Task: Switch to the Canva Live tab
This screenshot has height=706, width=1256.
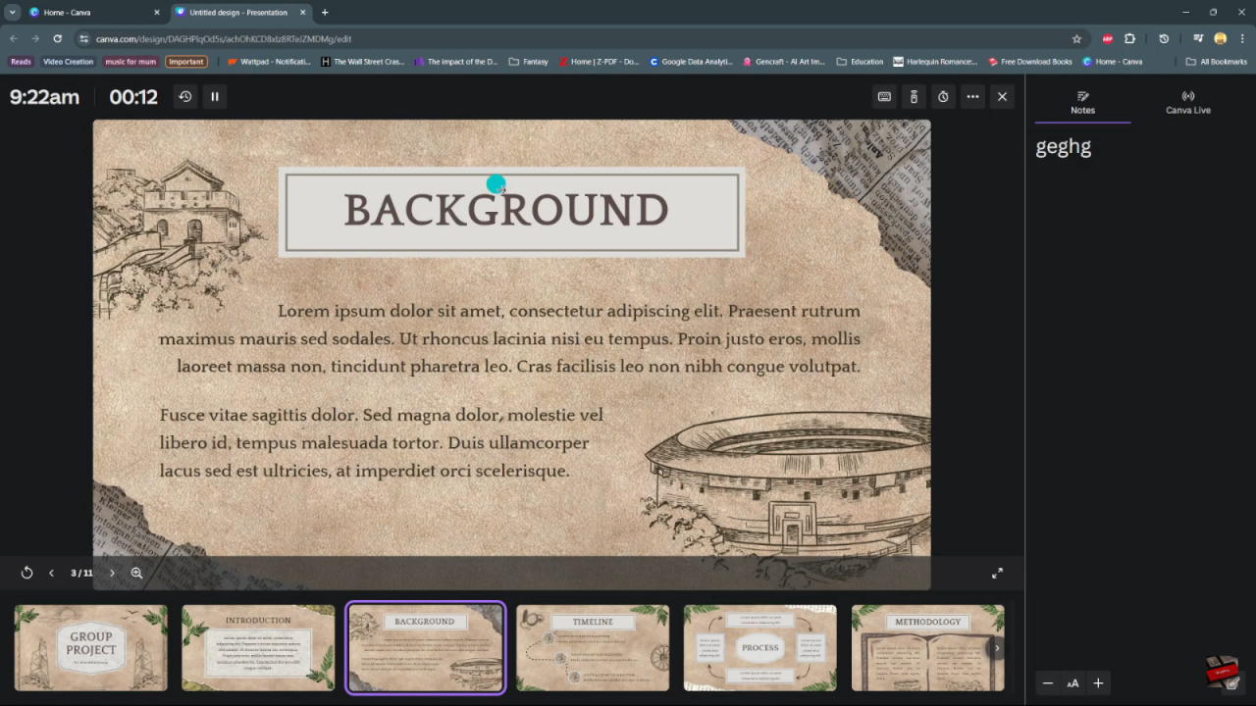Action: click(1187, 102)
